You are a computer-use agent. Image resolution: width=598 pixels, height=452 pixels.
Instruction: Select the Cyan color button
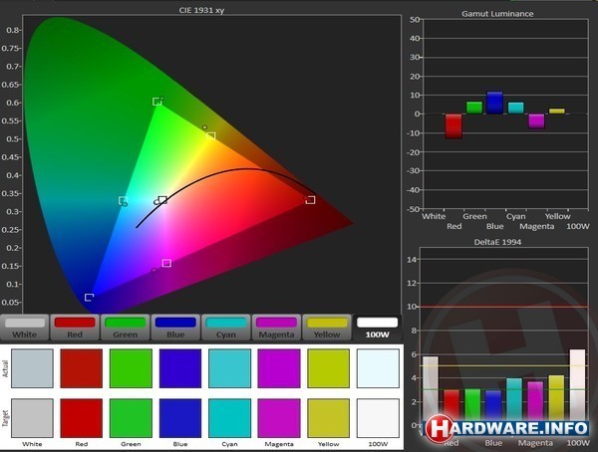[x=226, y=328]
